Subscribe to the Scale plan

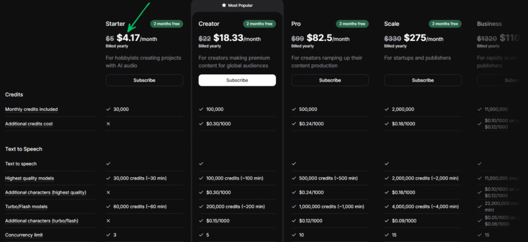pos(423,80)
